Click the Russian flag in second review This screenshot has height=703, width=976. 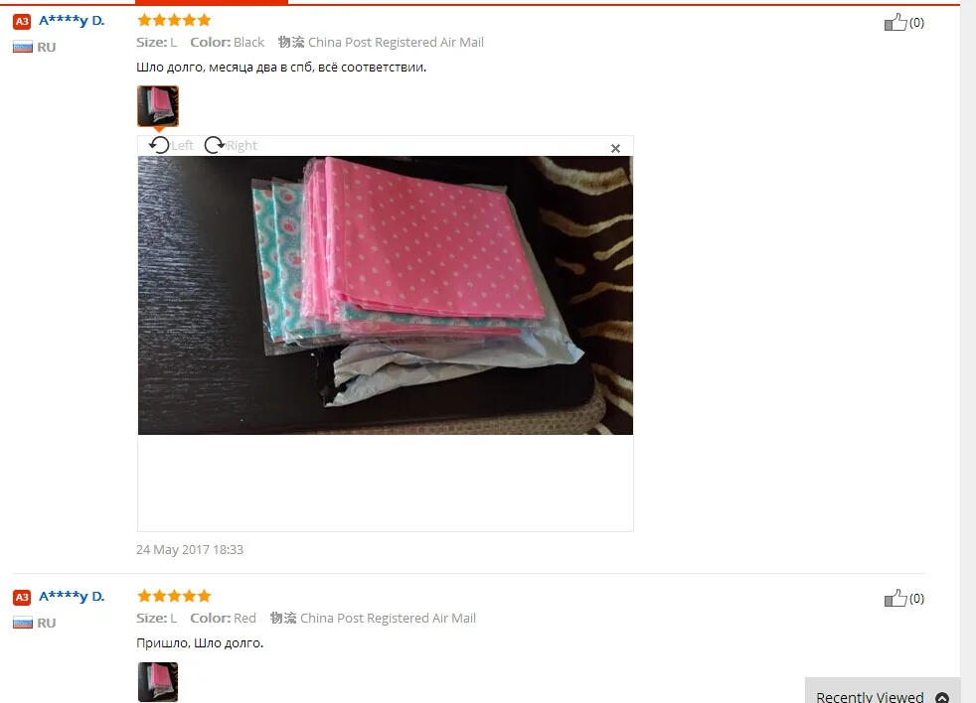pos(23,623)
